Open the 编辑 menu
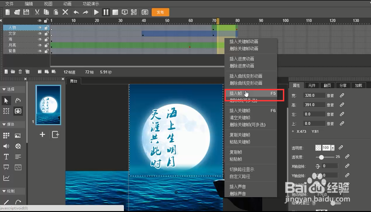The height and width of the screenshot is (212, 371). coord(29,4)
